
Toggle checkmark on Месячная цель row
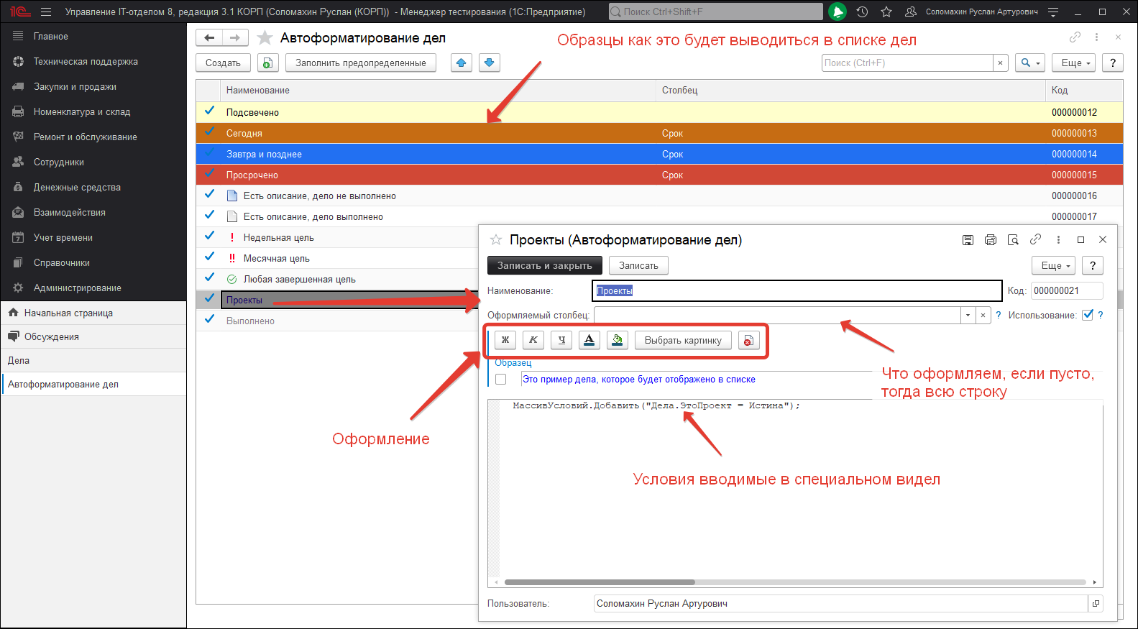click(x=210, y=257)
